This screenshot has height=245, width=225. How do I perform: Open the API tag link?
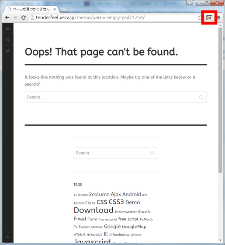click(145, 195)
